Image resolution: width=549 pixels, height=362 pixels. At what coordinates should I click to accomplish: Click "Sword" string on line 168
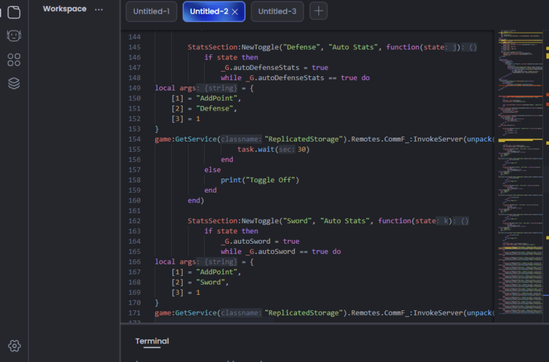pos(211,282)
